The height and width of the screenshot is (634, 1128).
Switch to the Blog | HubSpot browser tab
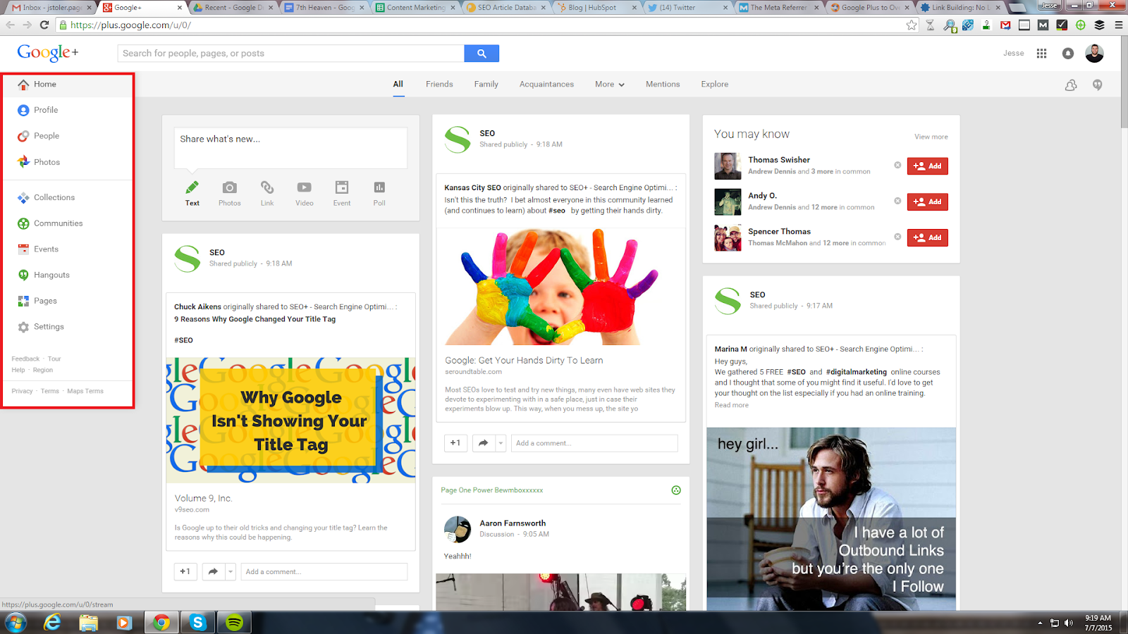click(596, 8)
